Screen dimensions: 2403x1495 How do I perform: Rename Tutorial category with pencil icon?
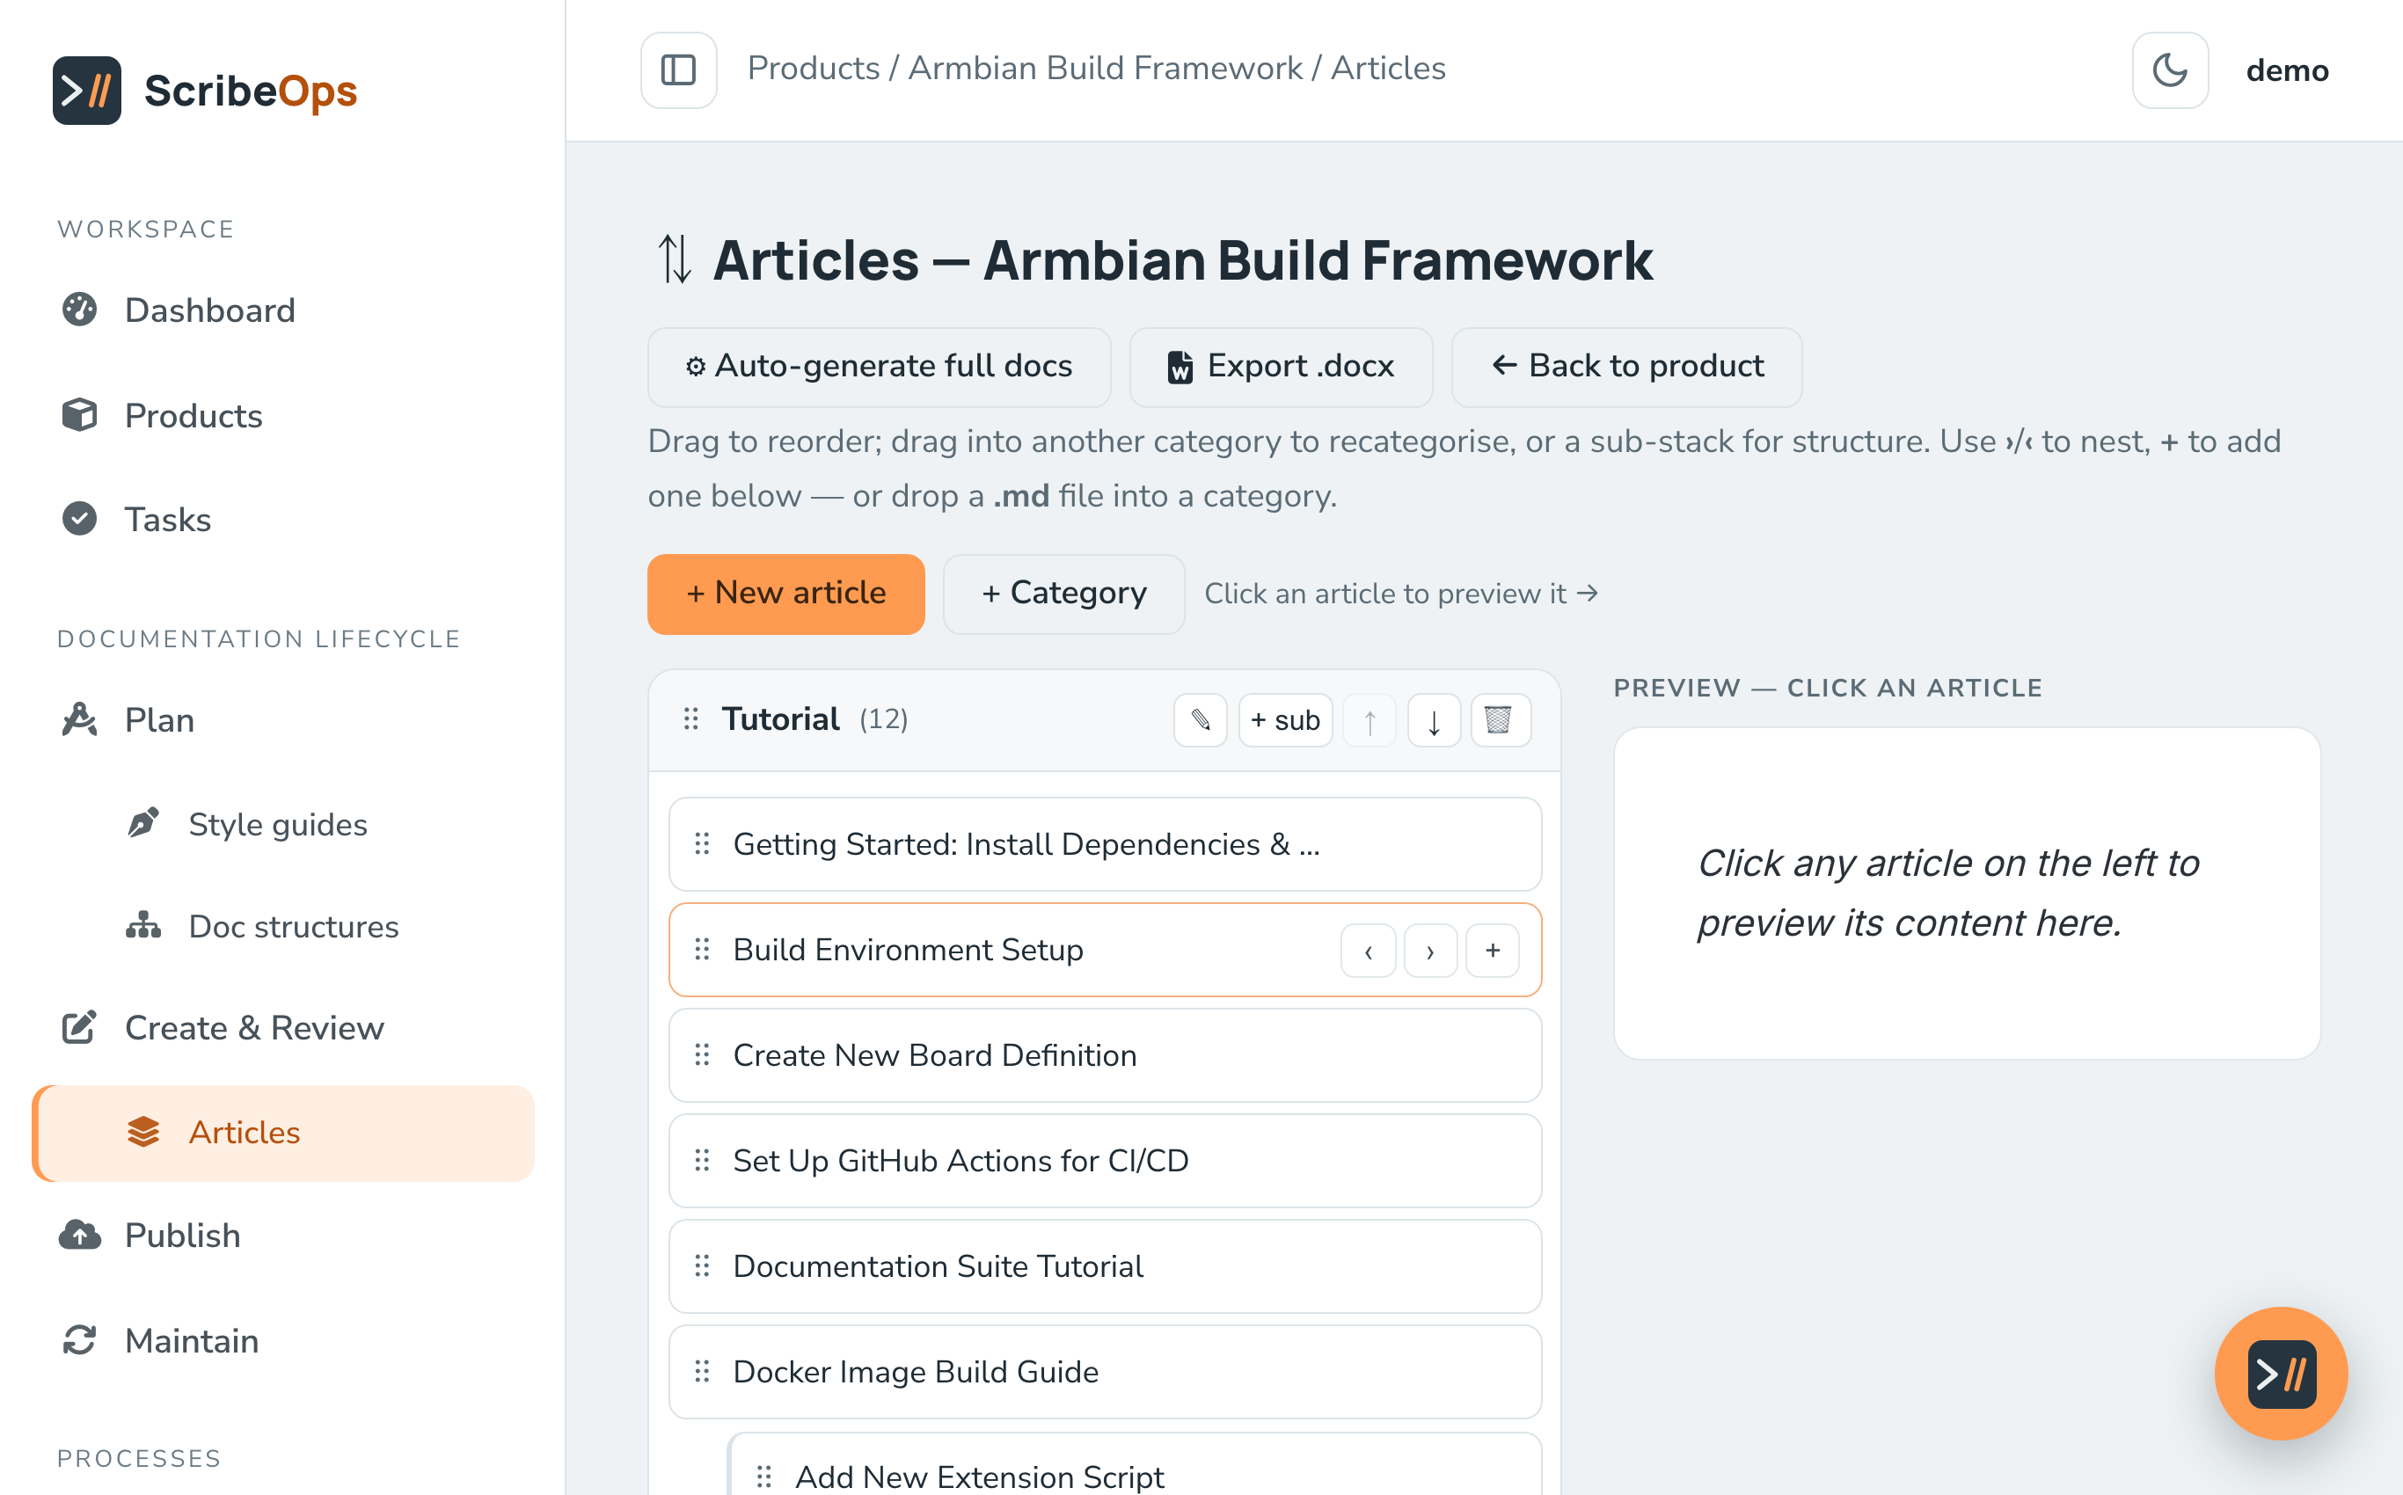pos(1201,720)
